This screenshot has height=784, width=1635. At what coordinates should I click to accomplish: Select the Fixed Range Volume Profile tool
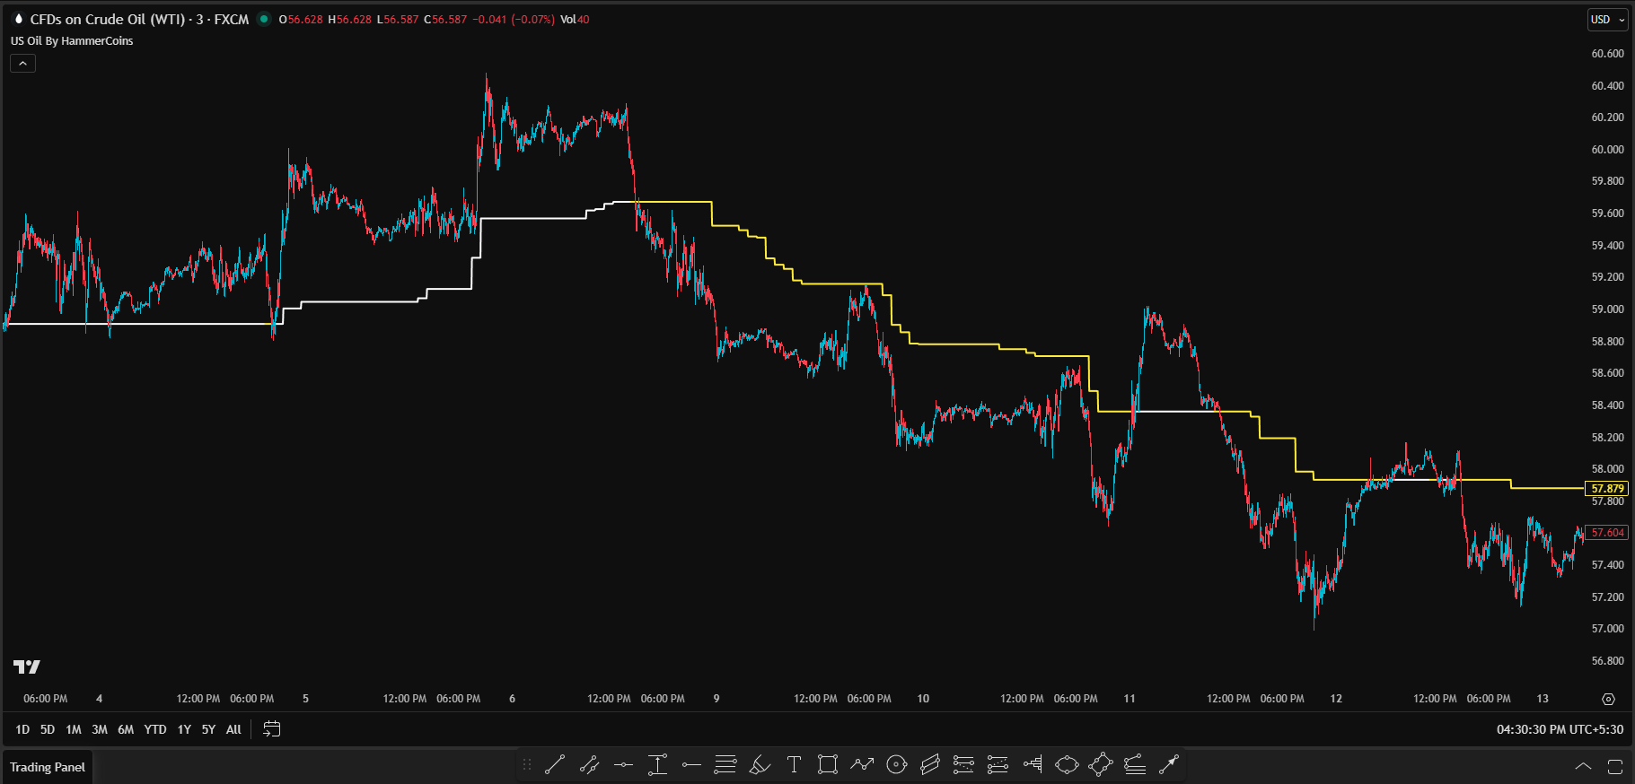1033,765
